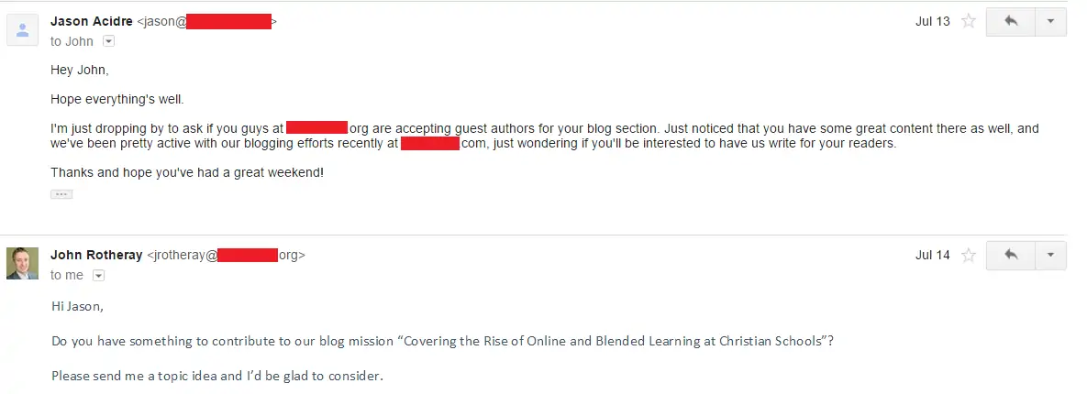1087x394 pixels.
Task: Star the Jul 14 message from John
Action: coord(969,256)
